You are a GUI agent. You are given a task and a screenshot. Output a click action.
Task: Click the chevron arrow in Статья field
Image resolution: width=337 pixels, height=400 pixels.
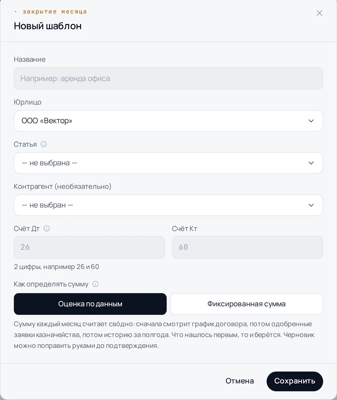[311, 163]
